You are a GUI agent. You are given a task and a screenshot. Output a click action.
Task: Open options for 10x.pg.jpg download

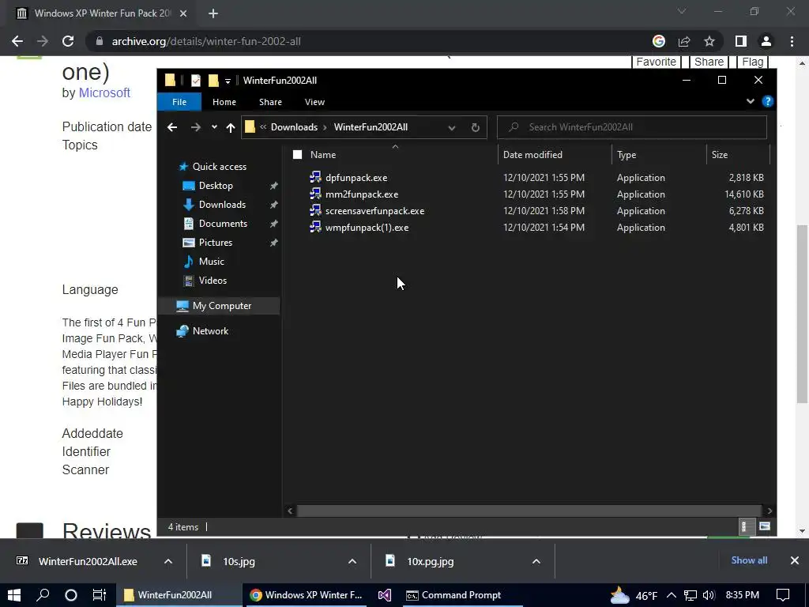tap(536, 561)
